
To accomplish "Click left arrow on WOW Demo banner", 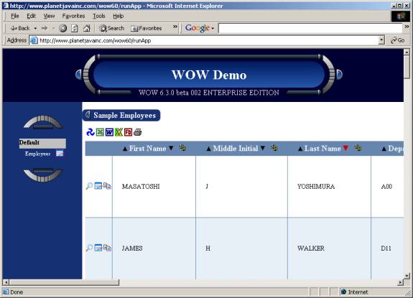I will click(x=78, y=75).
